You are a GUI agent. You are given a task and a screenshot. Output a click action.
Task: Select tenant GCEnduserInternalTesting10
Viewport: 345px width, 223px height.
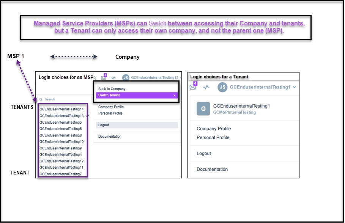point(61,142)
